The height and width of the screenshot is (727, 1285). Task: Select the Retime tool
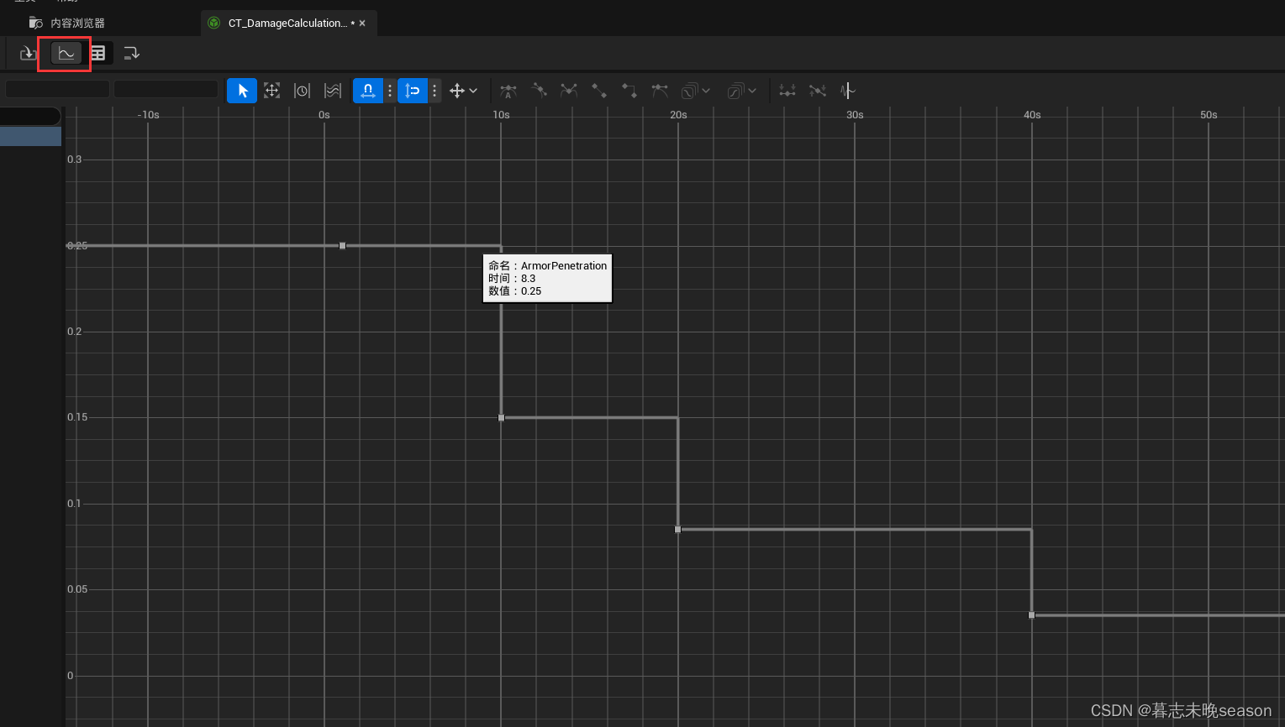click(x=302, y=90)
